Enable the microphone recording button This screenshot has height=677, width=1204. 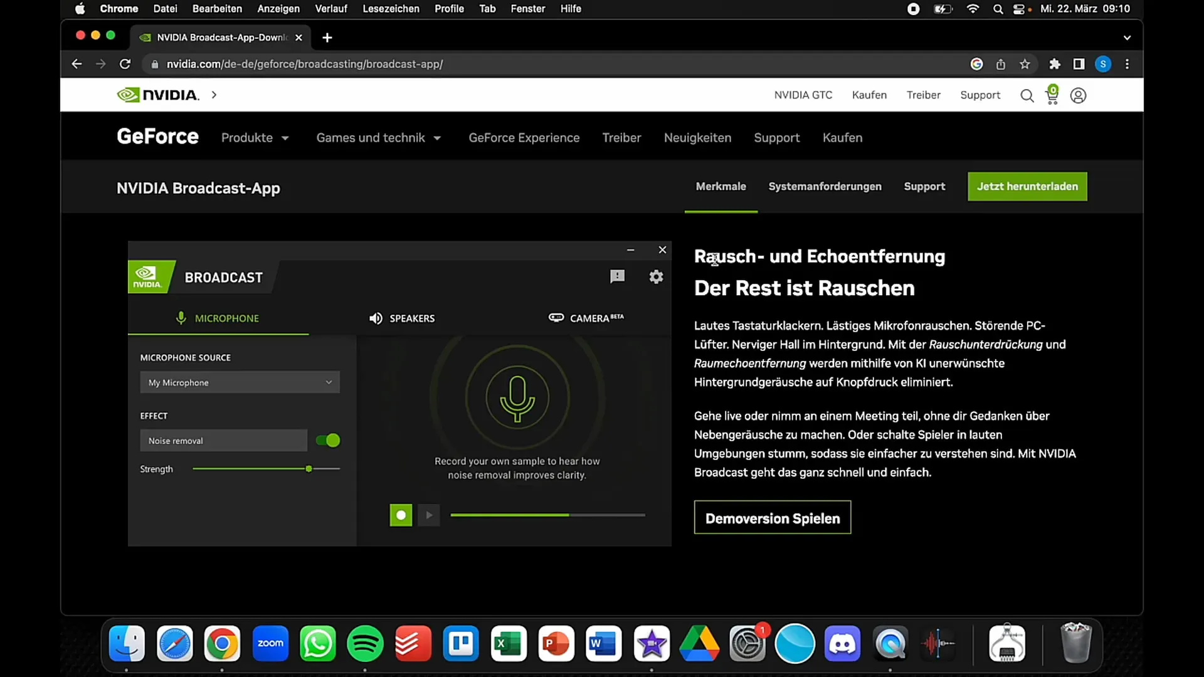tap(400, 514)
